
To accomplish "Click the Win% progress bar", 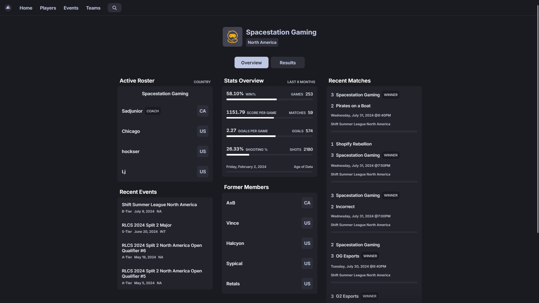I will (269, 99).
